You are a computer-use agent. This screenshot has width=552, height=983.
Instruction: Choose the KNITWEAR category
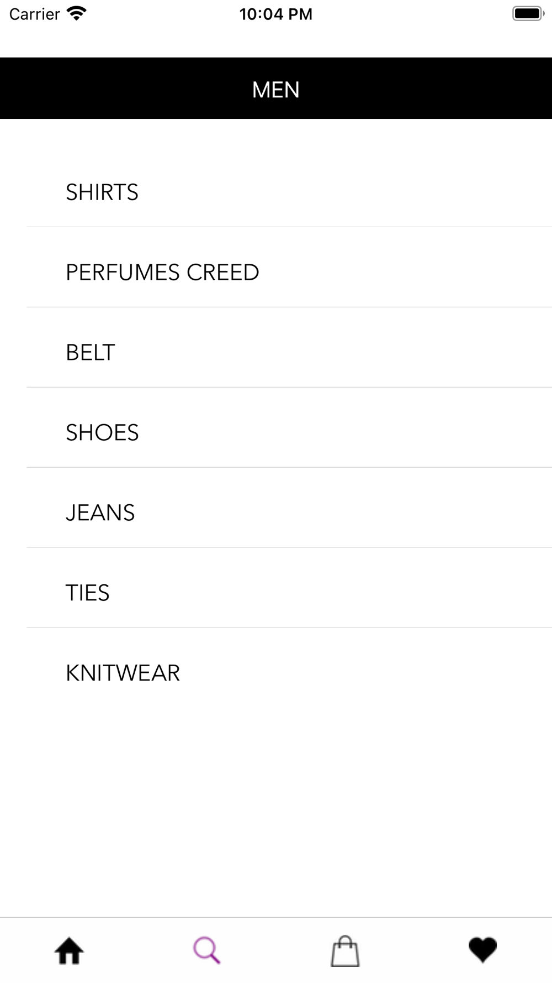click(123, 673)
